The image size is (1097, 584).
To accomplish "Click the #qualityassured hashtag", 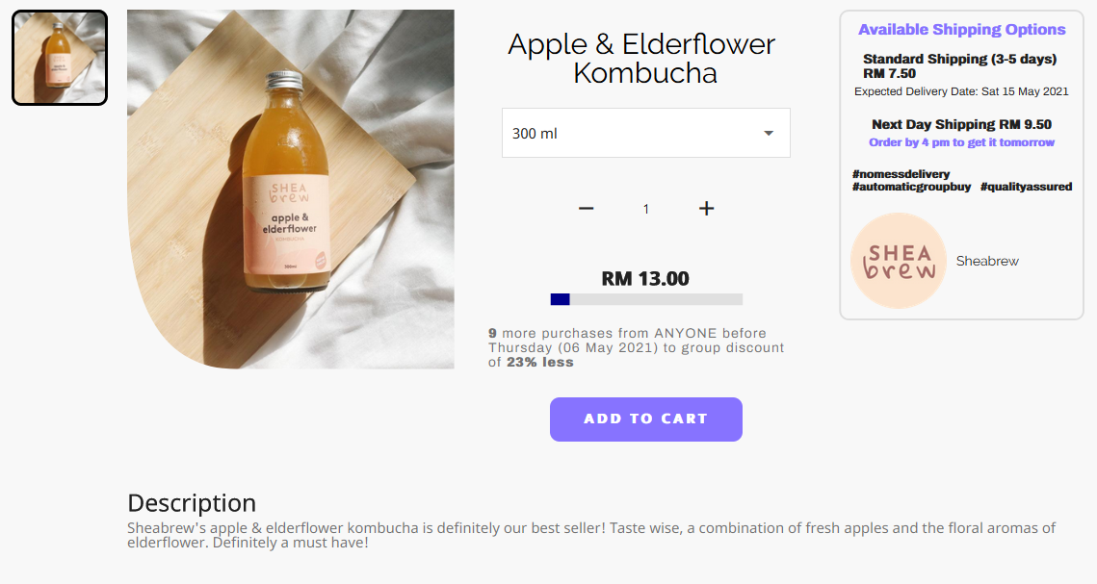I will point(1027,187).
